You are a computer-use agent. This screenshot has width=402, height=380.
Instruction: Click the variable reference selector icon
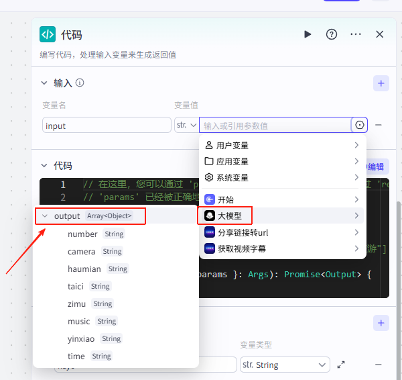[x=360, y=125]
